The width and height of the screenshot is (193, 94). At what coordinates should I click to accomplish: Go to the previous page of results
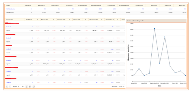tap(10, 87)
